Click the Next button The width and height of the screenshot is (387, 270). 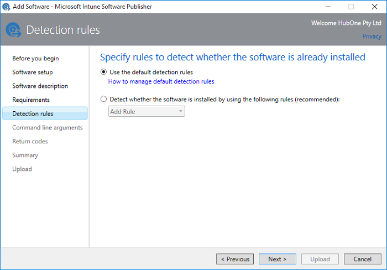click(x=278, y=259)
